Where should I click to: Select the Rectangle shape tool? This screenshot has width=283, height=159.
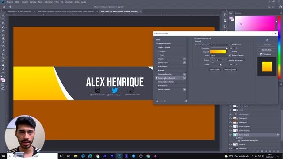3,61
